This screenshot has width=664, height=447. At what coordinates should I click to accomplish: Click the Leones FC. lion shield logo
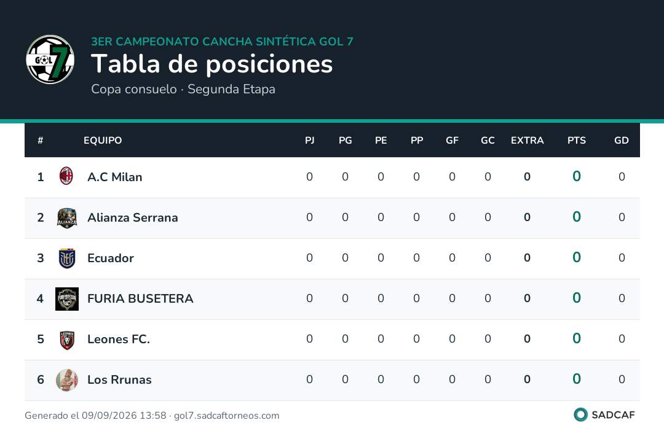pos(67,340)
